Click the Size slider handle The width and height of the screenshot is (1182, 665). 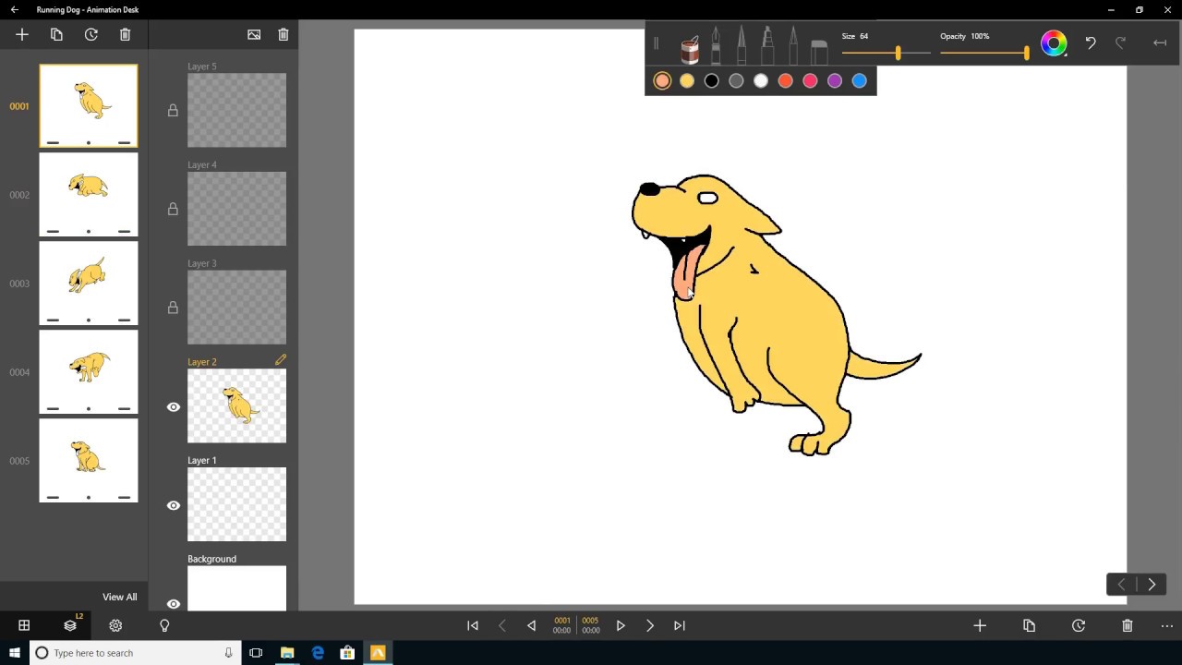(898, 54)
